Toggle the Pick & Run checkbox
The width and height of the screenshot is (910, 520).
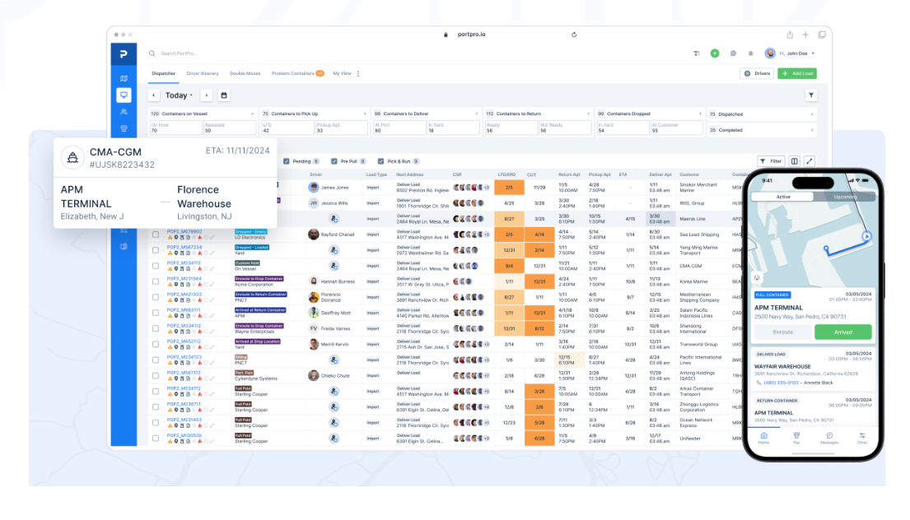[380, 161]
